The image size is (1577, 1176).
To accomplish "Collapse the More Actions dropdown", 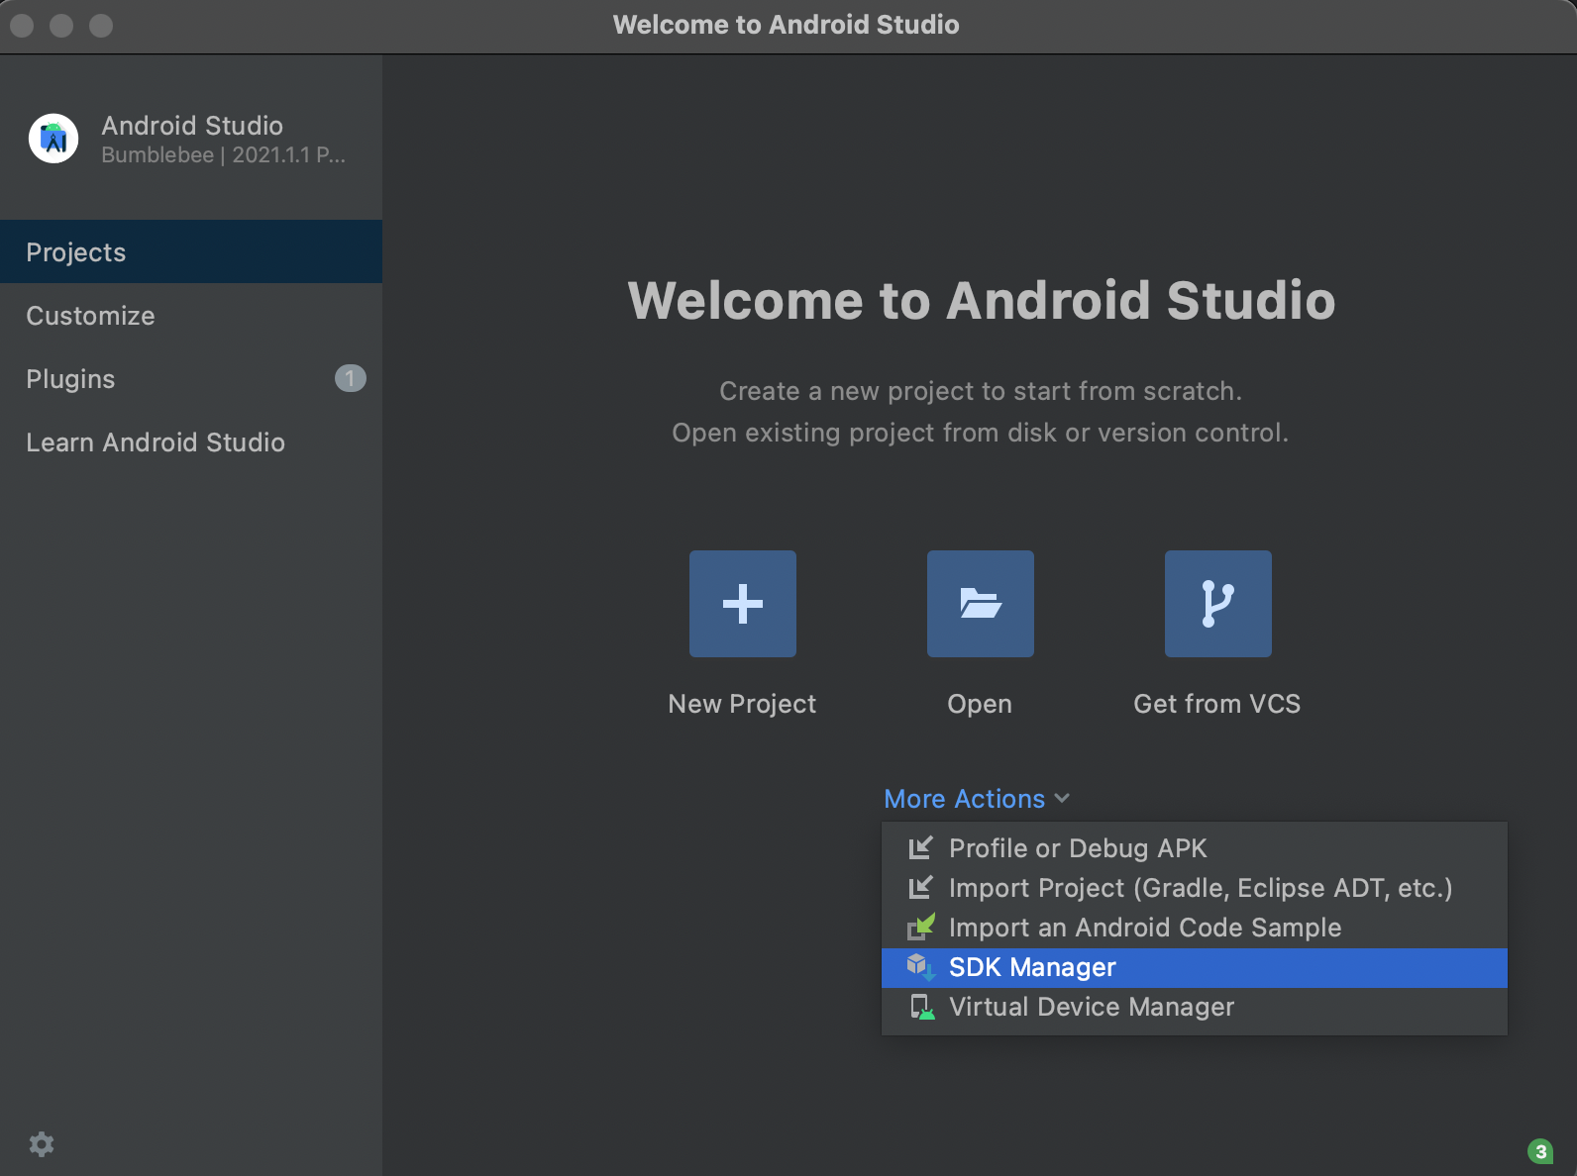I will [977, 799].
